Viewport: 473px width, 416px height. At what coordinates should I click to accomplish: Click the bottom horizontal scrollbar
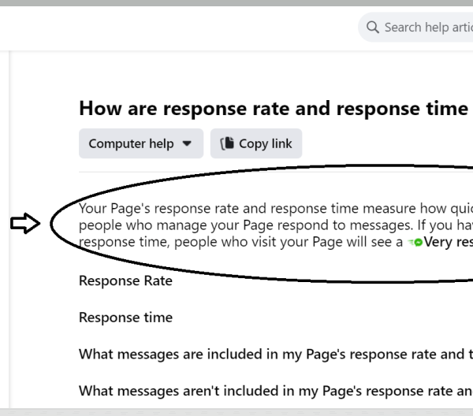pyautogui.click(x=236, y=412)
